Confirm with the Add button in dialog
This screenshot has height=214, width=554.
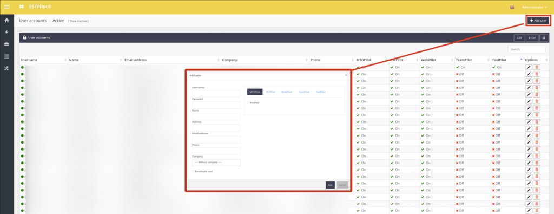(330, 185)
